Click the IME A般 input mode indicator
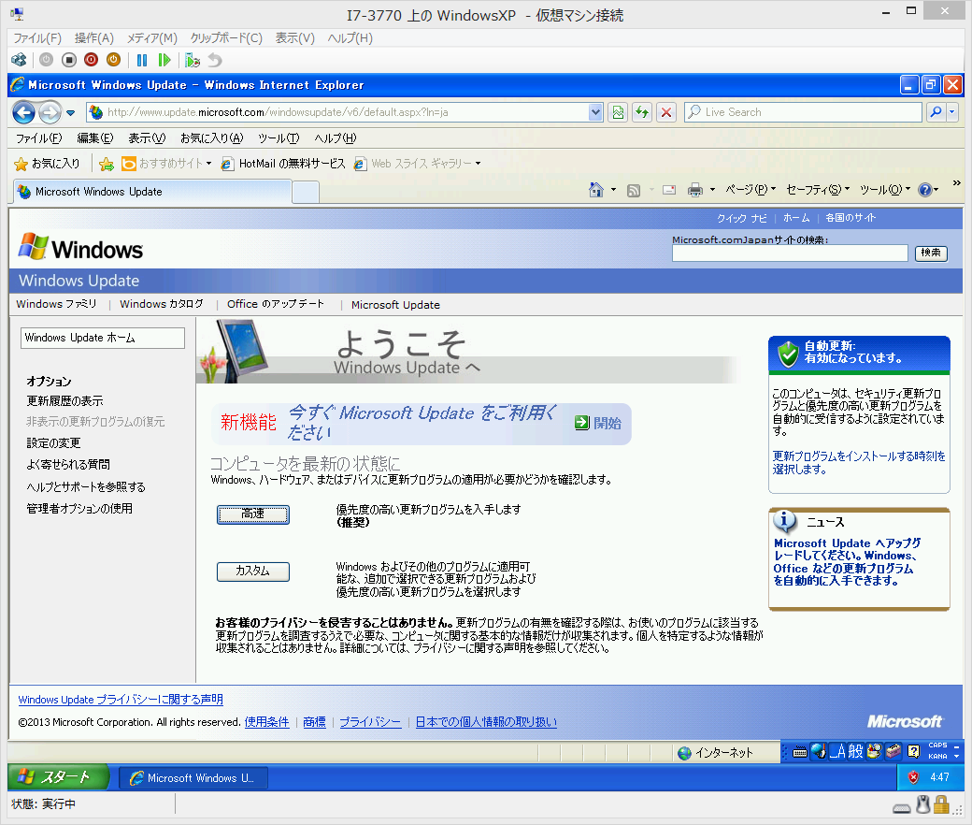This screenshot has height=825, width=972. [x=847, y=752]
